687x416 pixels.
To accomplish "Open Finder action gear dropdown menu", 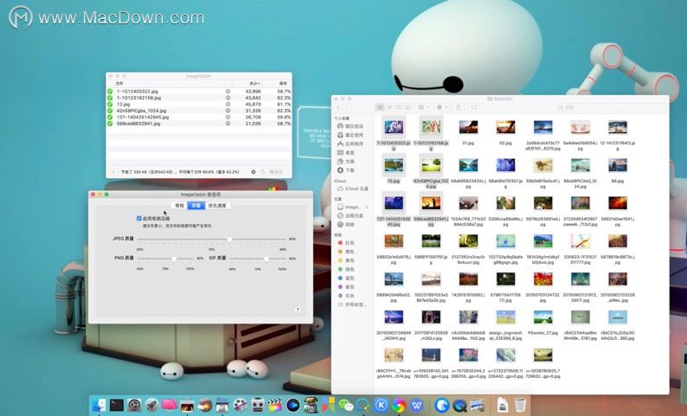I will (440, 107).
